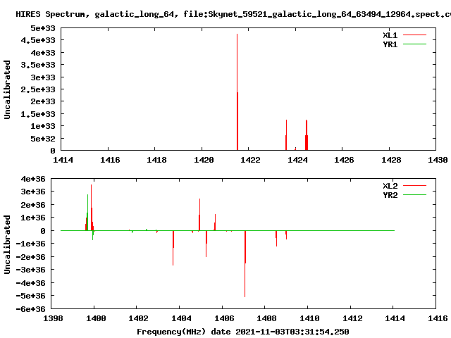Click the green line sample next to YR2
This screenshot has width=451, height=338.
[x=414, y=195]
